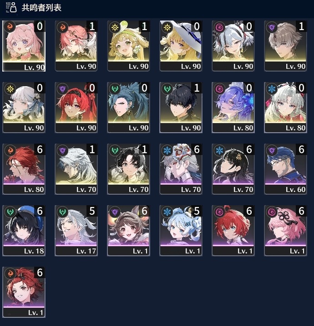Click fusion icon on red-haired glasses Lv. 80 character

(x=10, y=150)
